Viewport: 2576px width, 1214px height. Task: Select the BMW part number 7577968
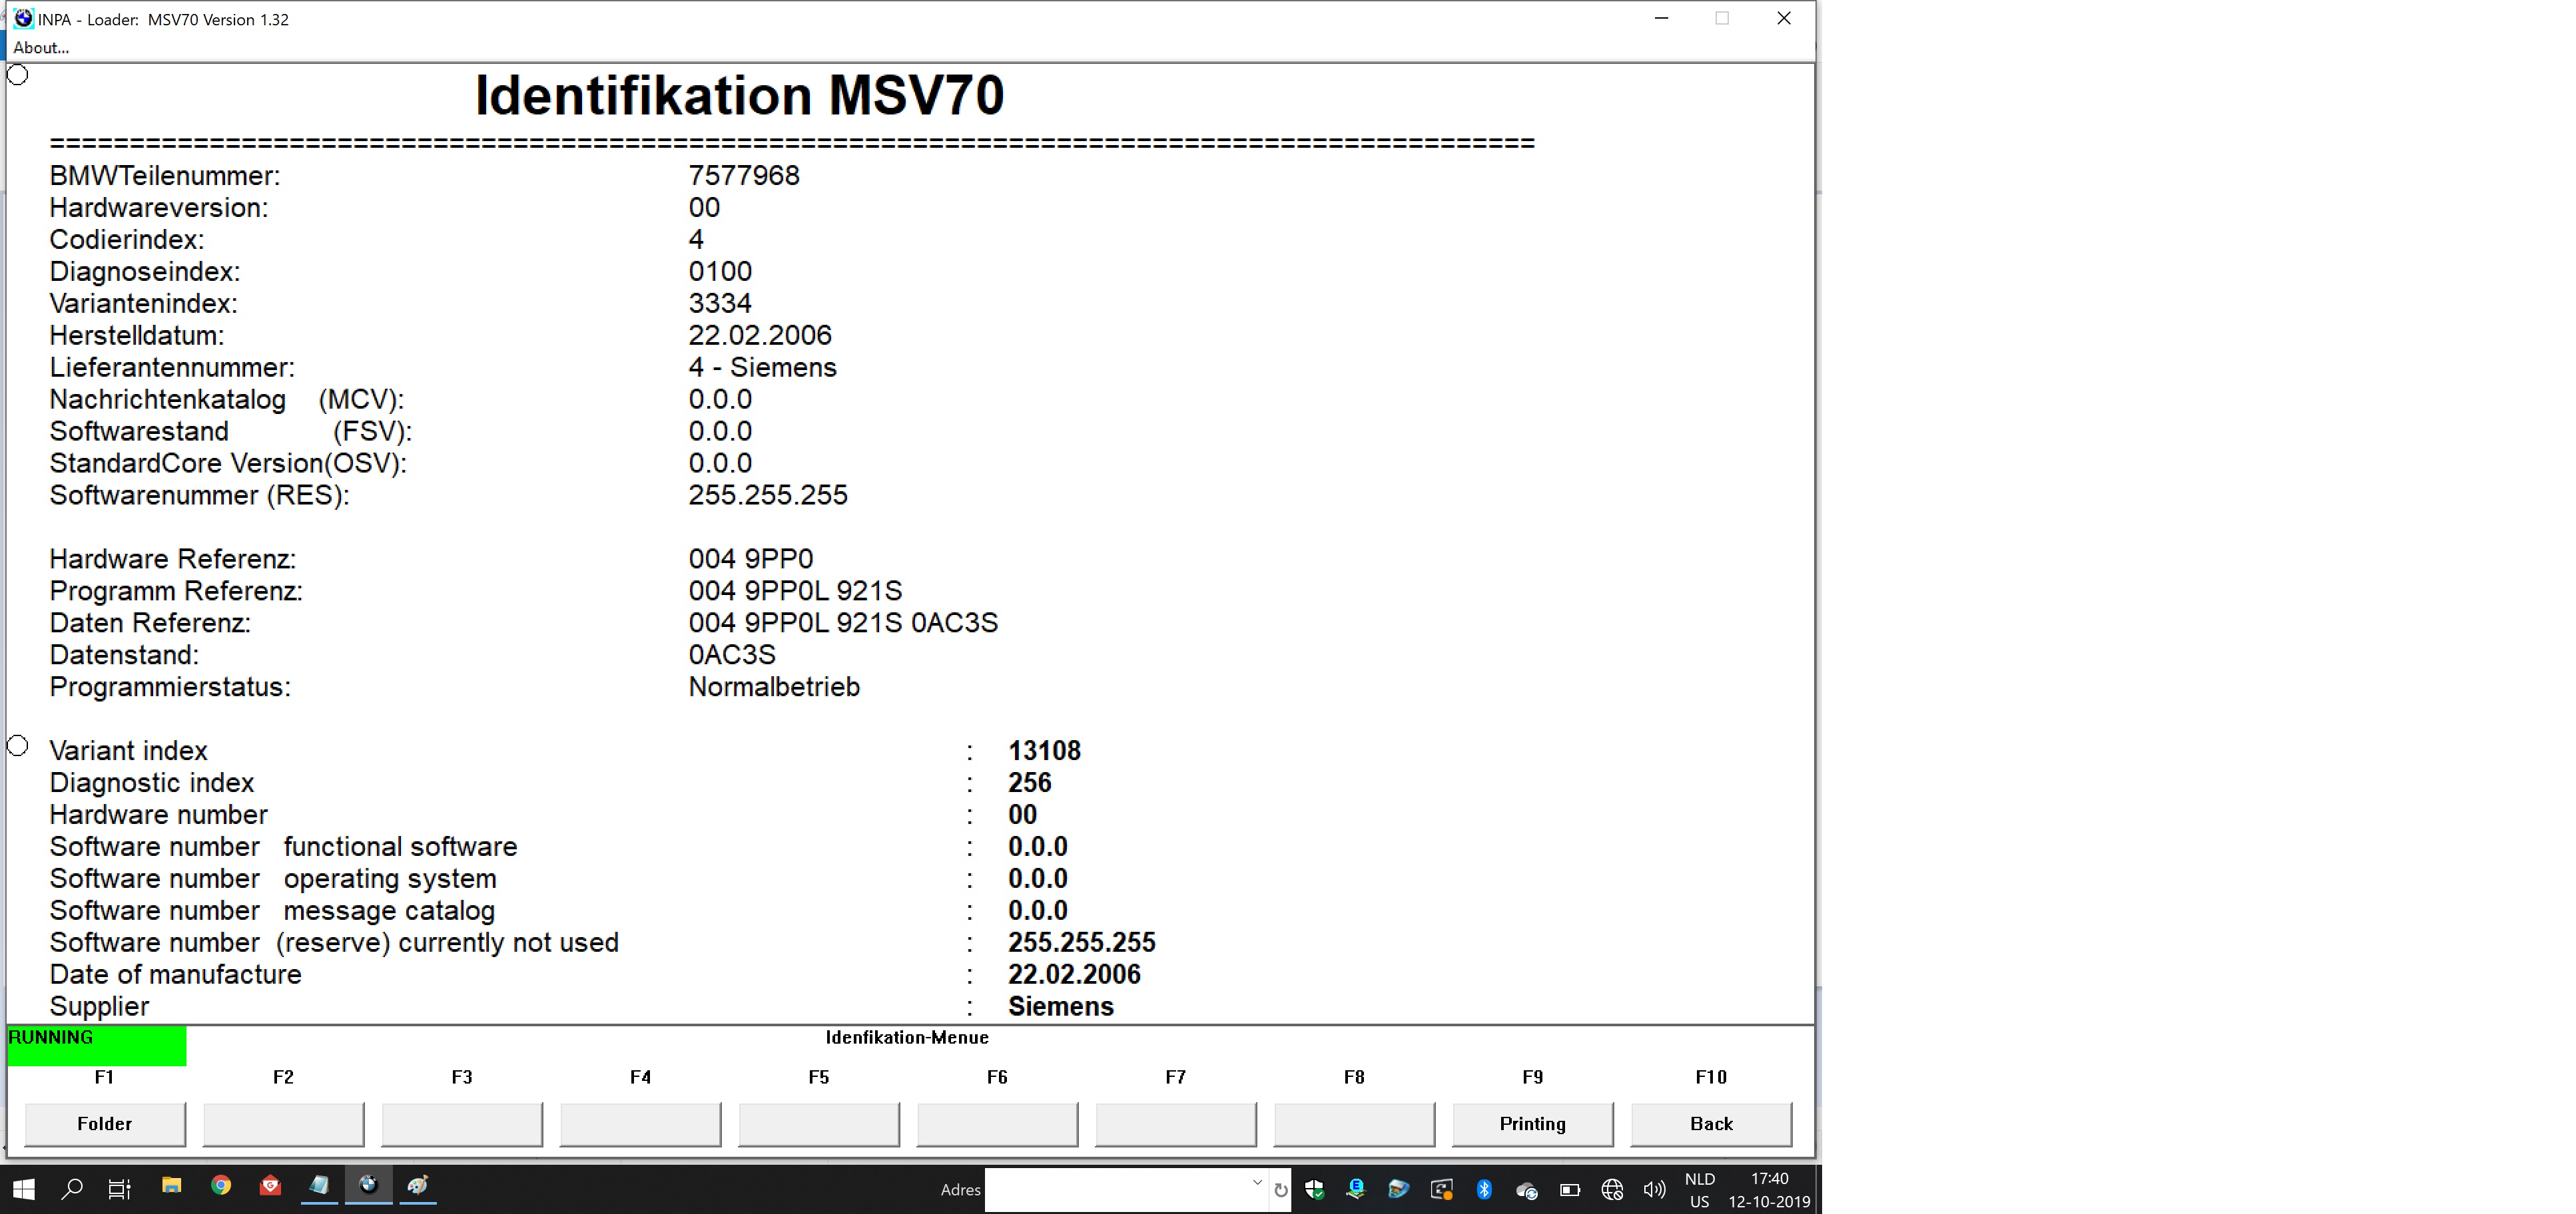tap(744, 176)
